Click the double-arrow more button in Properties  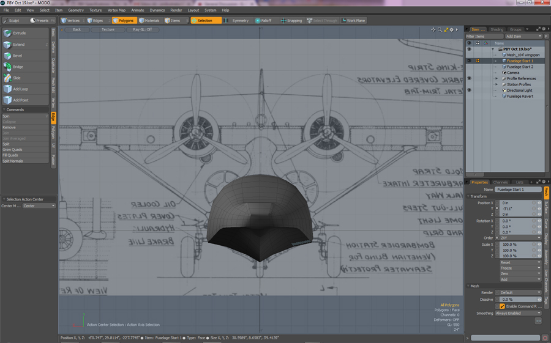pos(538,321)
